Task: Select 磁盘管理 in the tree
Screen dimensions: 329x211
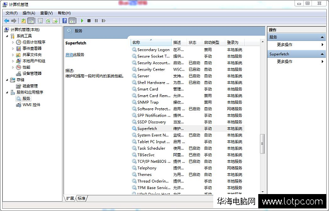Action: click(x=30, y=86)
